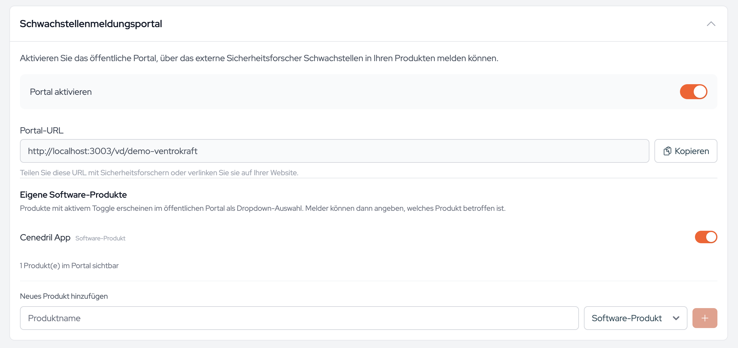Click the Portal-URL label

42,130
